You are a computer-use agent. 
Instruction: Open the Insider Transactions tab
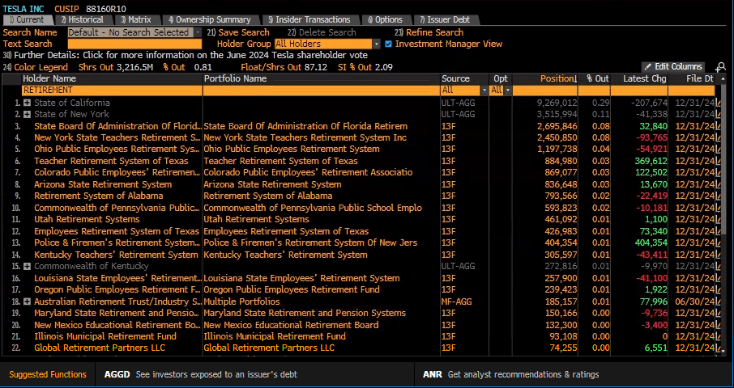[312, 19]
